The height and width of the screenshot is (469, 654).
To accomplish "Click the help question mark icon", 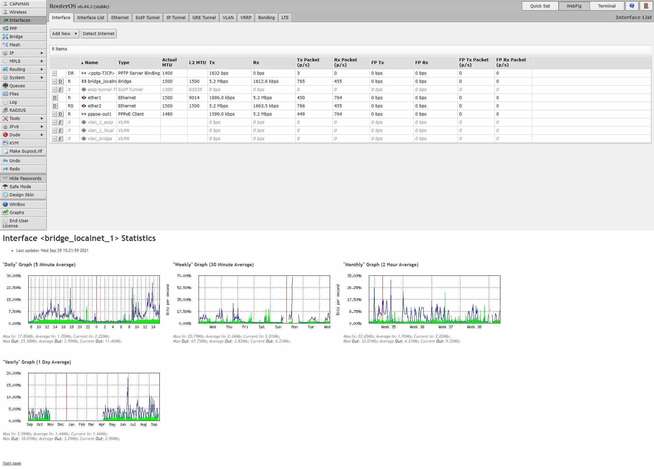I will pyautogui.click(x=632, y=6).
